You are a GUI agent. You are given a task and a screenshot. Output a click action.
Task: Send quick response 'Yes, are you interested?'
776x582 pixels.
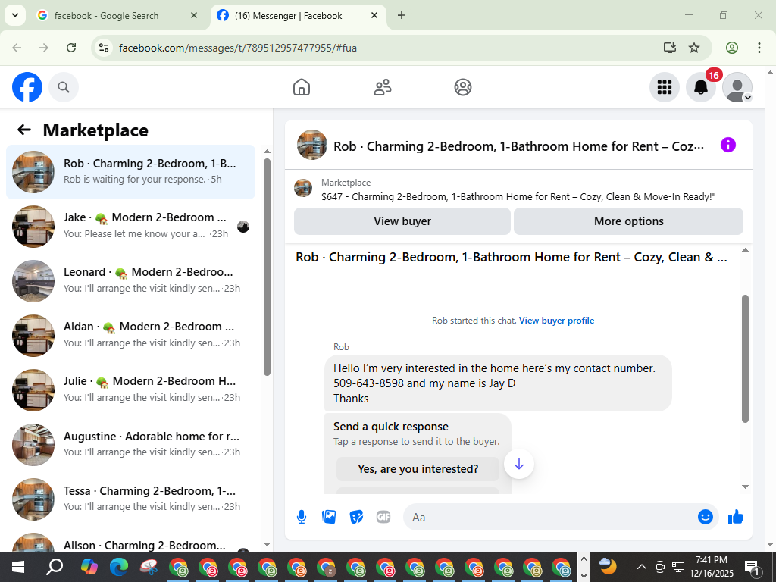click(418, 469)
